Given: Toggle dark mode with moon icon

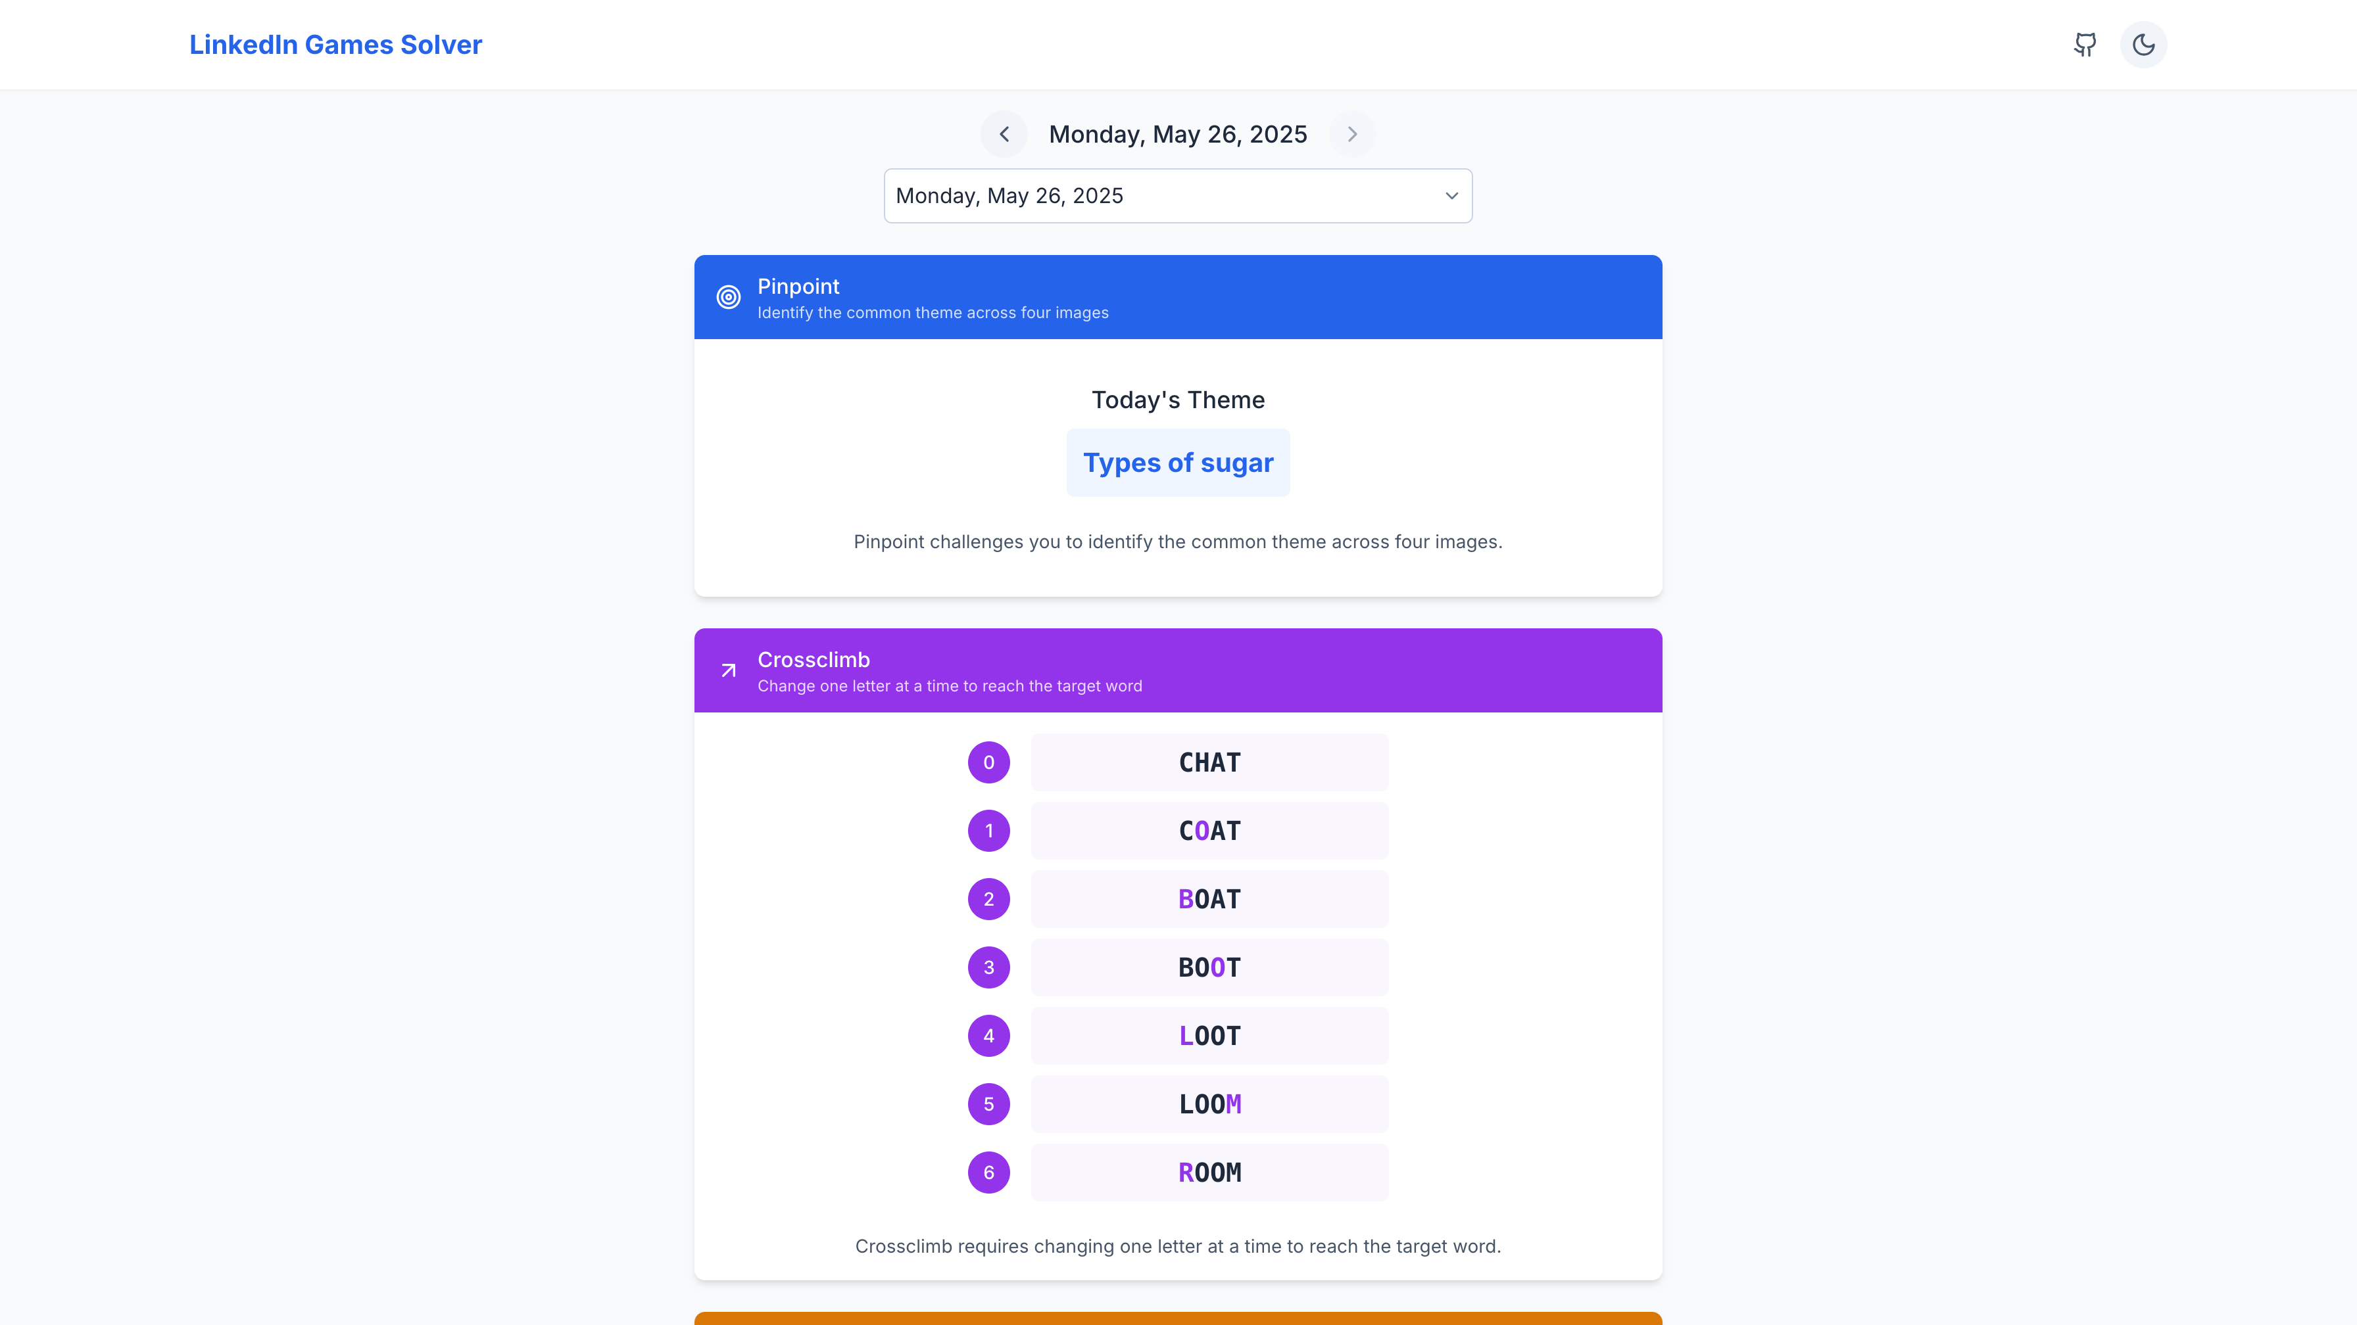Looking at the screenshot, I should coord(2144,45).
